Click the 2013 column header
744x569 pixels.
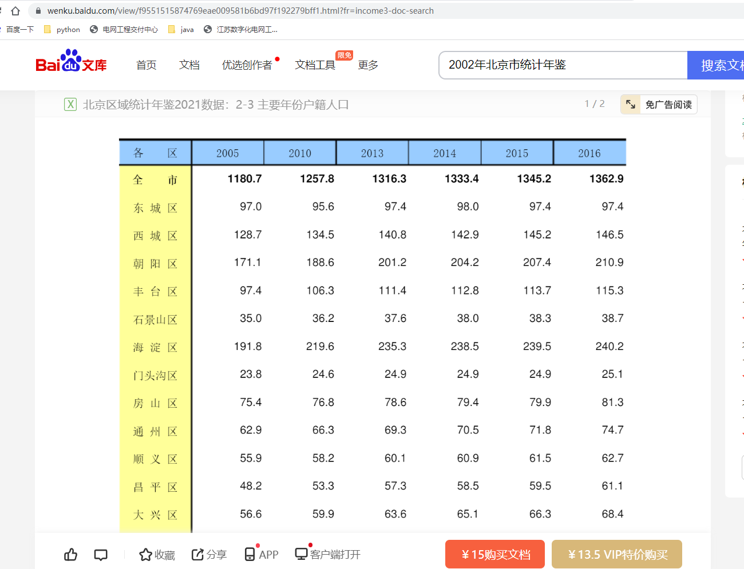coord(373,153)
